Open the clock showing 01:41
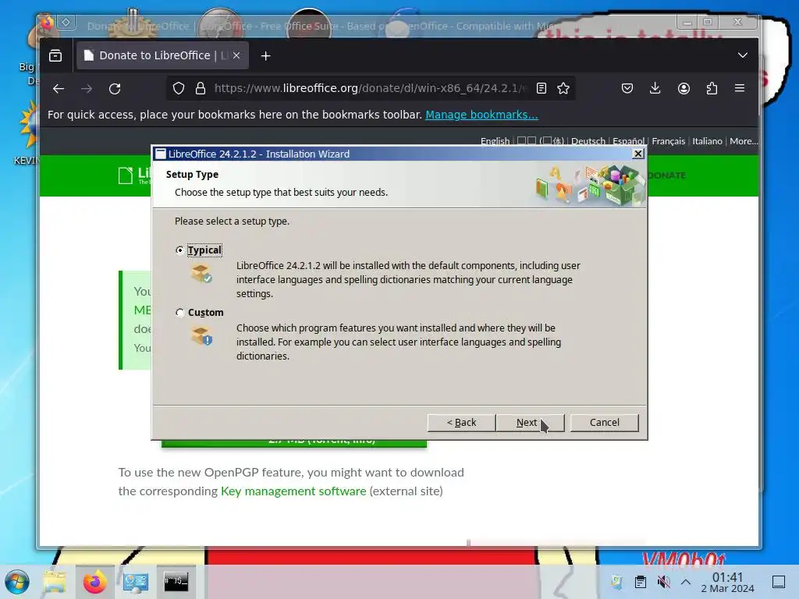Screen dimensions: 799x599 727,582
